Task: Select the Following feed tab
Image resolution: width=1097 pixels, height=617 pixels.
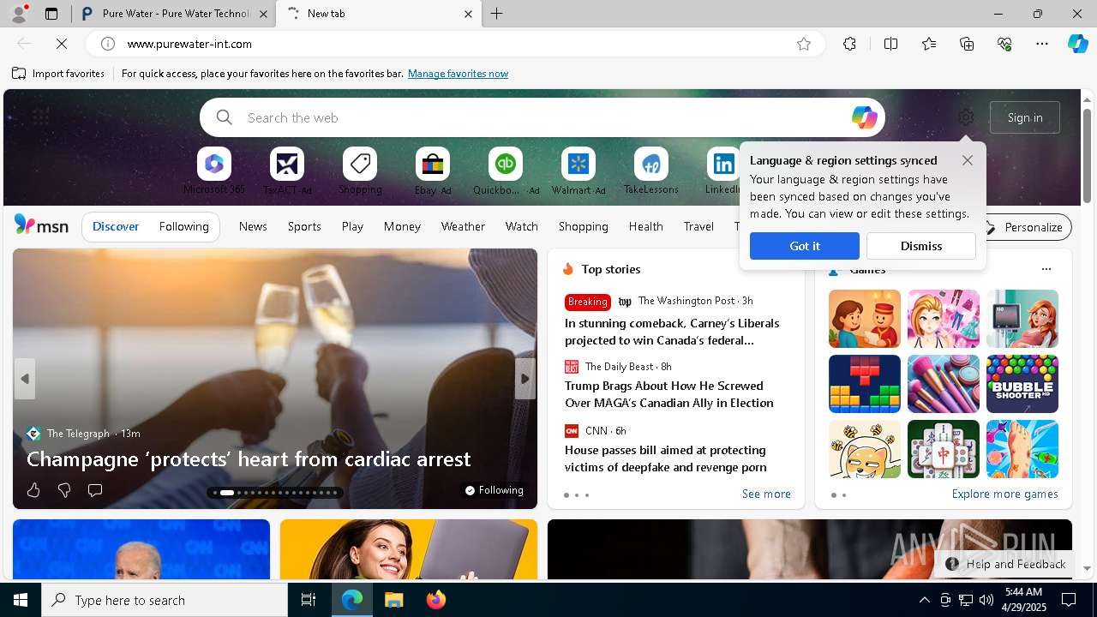Action: (x=183, y=226)
